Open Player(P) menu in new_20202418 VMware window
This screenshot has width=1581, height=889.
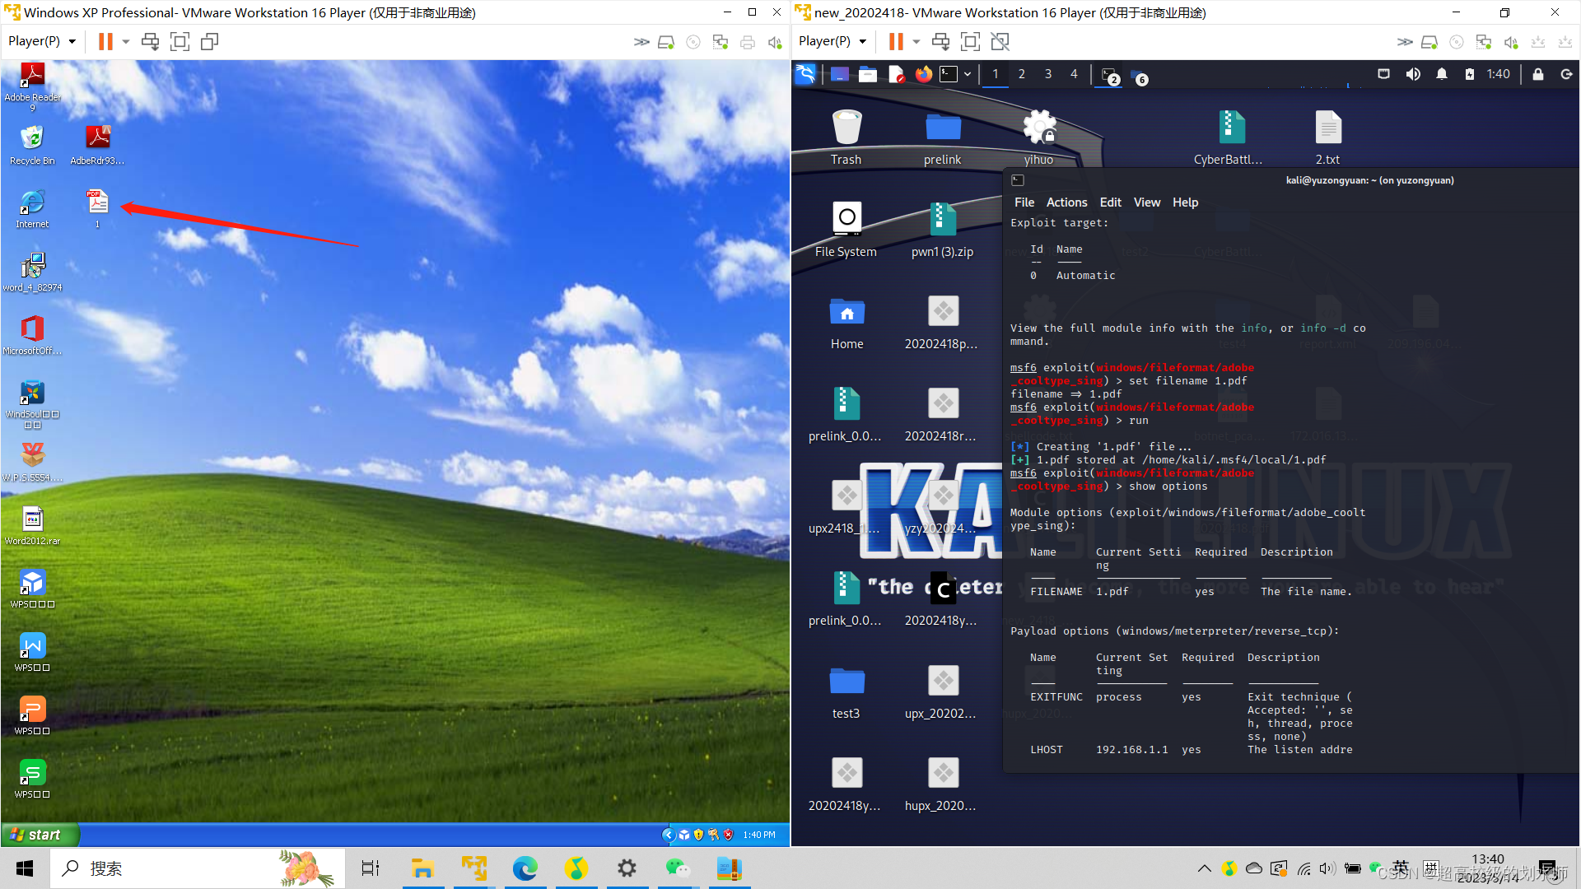(x=832, y=41)
